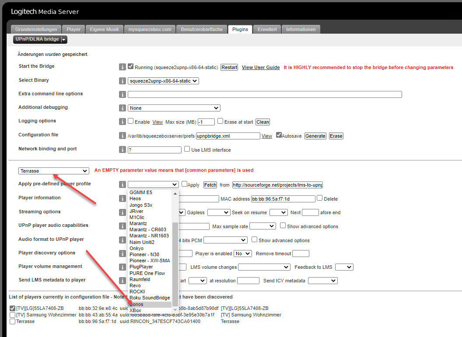The image size is (462, 337).
Task: Open the Send ICY metadata dropdown
Action: tap(323, 281)
